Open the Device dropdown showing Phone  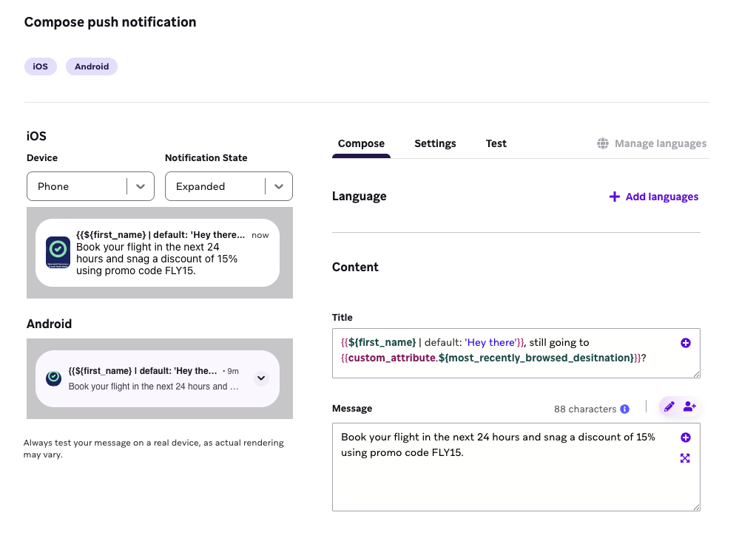[x=90, y=186]
